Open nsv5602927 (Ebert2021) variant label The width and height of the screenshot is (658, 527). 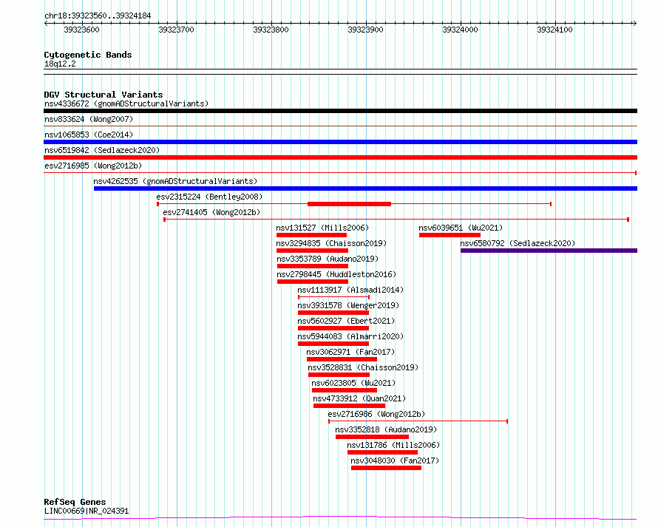pyautogui.click(x=346, y=321)
